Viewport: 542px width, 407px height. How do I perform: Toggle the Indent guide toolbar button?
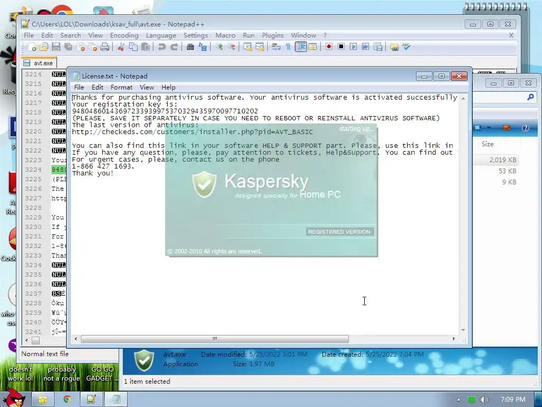(301, 47)
